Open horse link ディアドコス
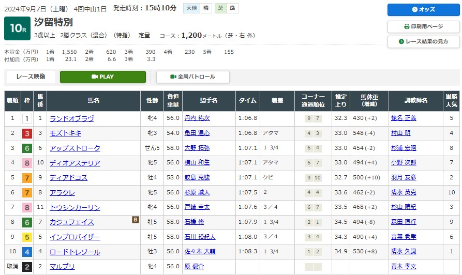 click(x=68, y=178)
